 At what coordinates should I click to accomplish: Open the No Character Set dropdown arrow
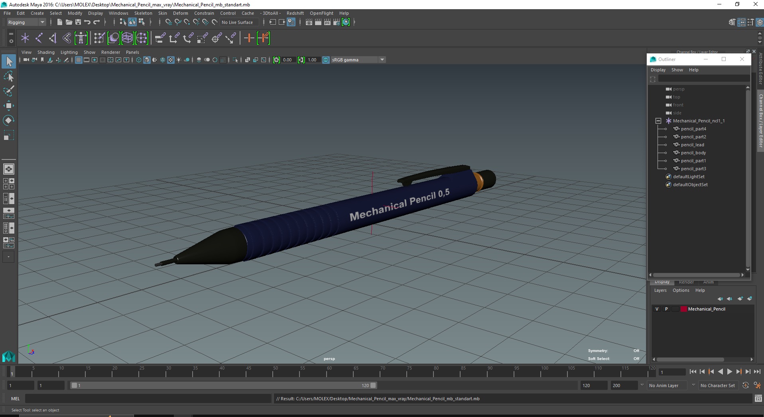coord(693,385)
